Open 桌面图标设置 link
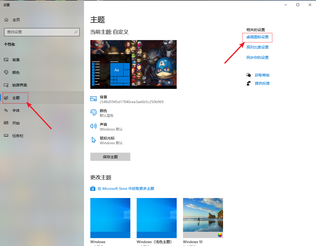The height and width of the screenshot is (246, 316). point(257,37)
